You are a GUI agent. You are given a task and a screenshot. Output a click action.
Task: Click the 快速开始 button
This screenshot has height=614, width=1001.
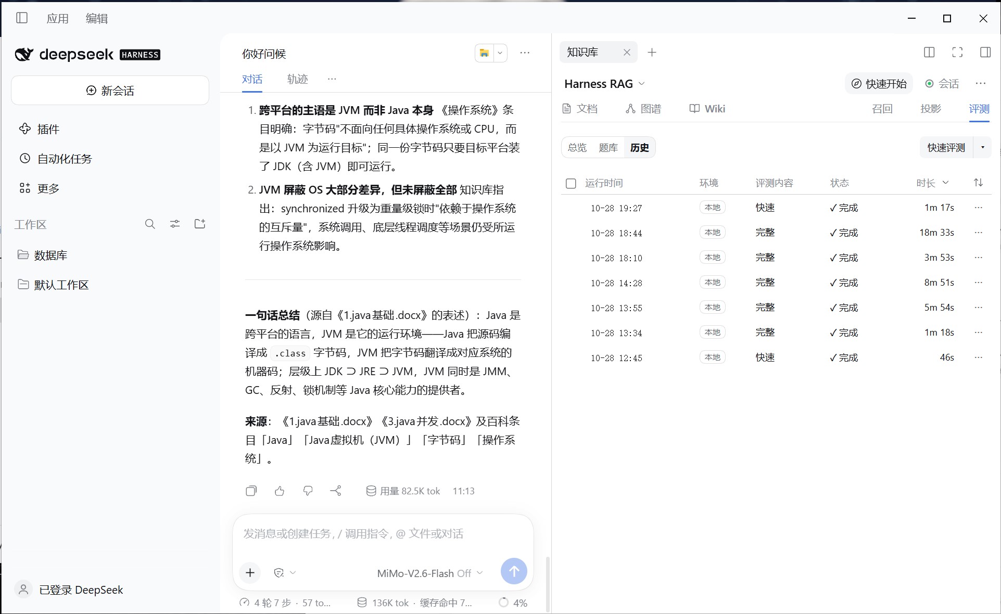[879, 84]
